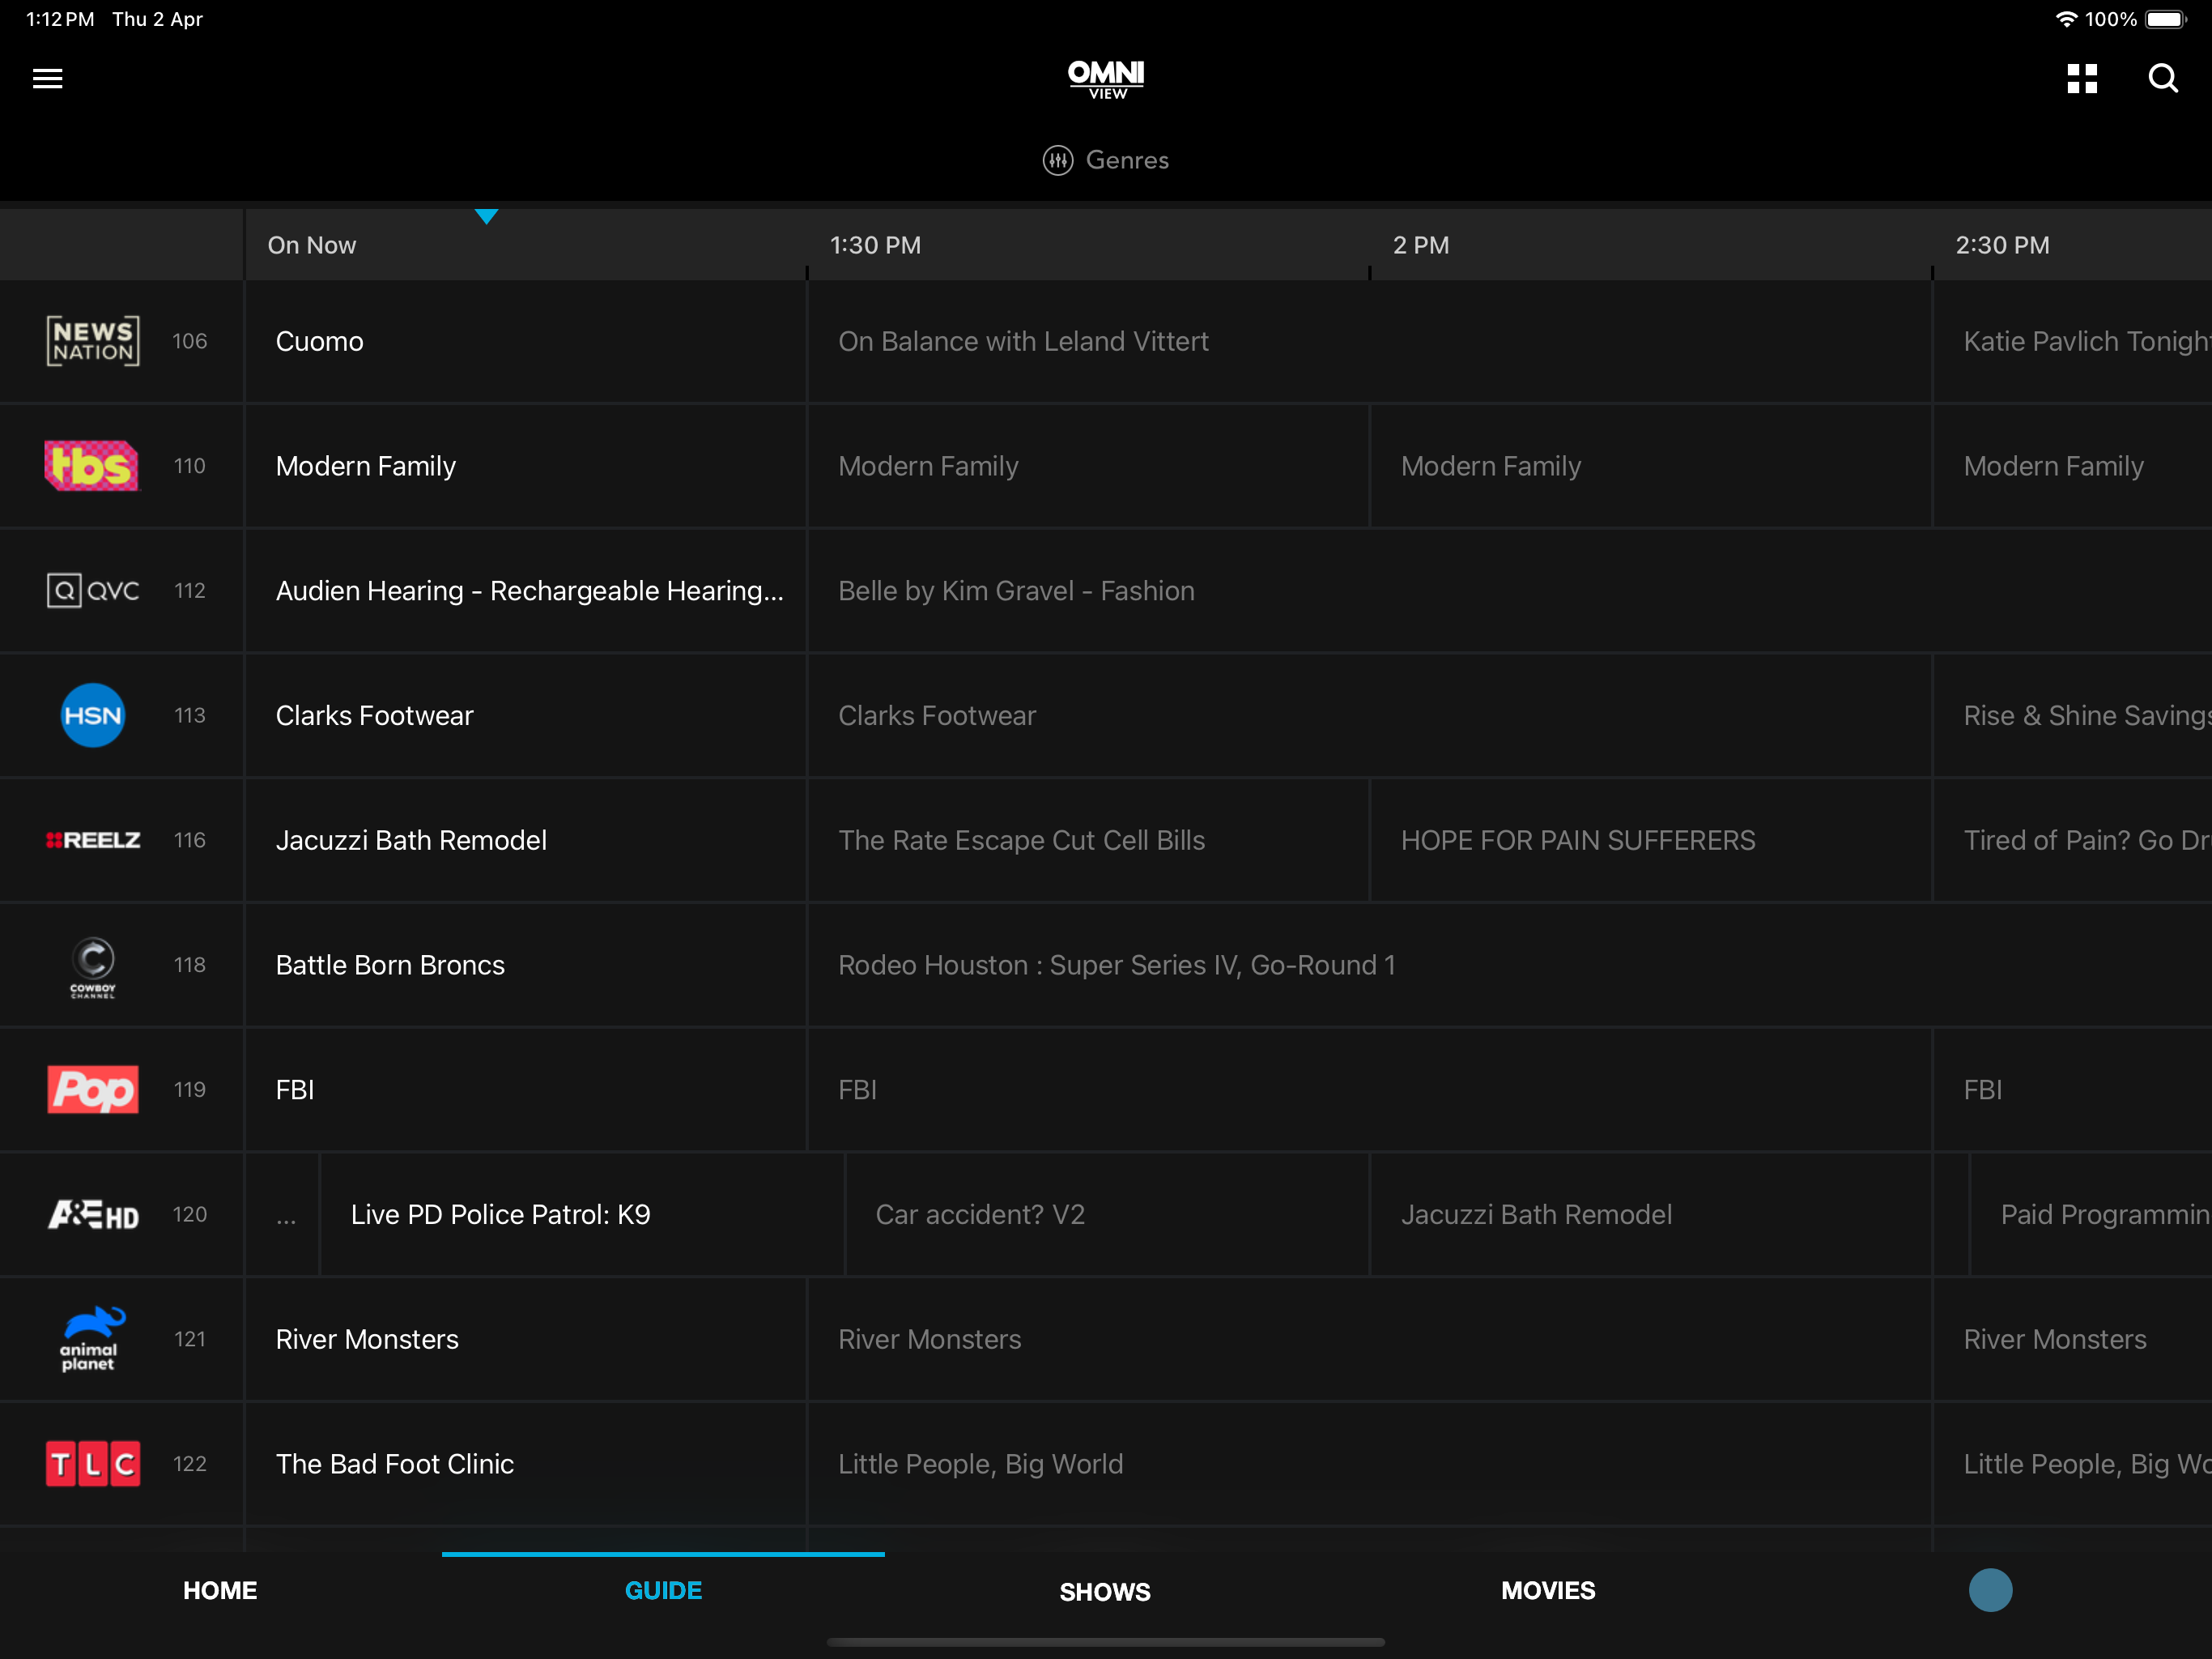Viewport: 2212px width, 1659px height.
Task: Open River Monsters airing now
Action: [x=526, y=1339]
